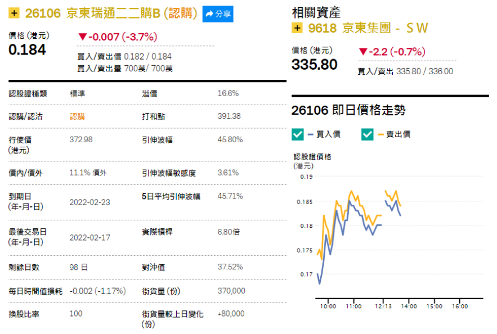This screenshot has height=334, width=497.
Task: Click the 0.185 y-axis label on chart
Action: point(305,202)
